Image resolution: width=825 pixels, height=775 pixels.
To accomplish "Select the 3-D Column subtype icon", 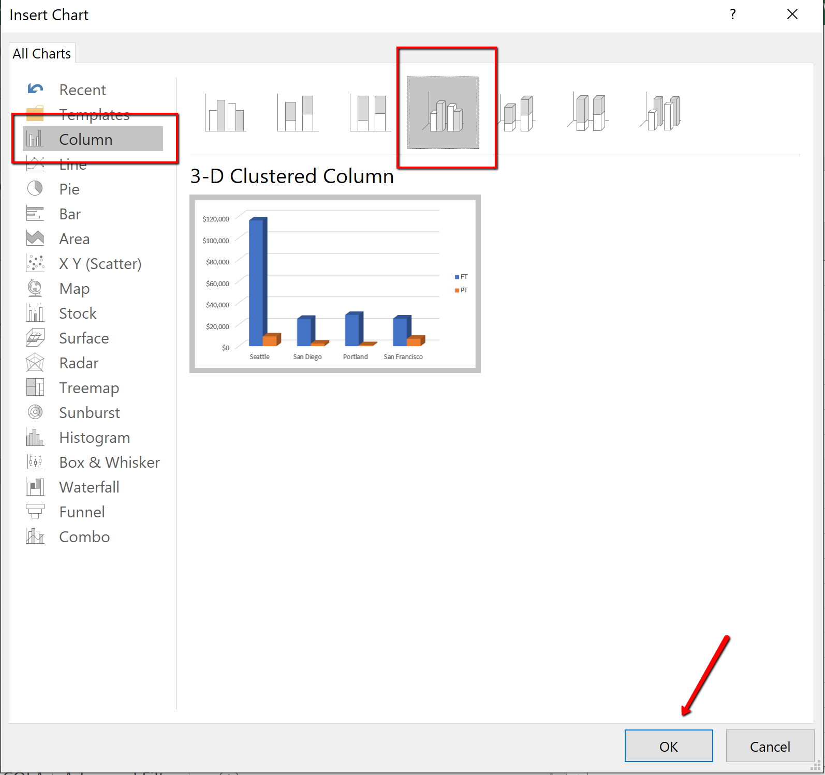I will click(660, 113).
